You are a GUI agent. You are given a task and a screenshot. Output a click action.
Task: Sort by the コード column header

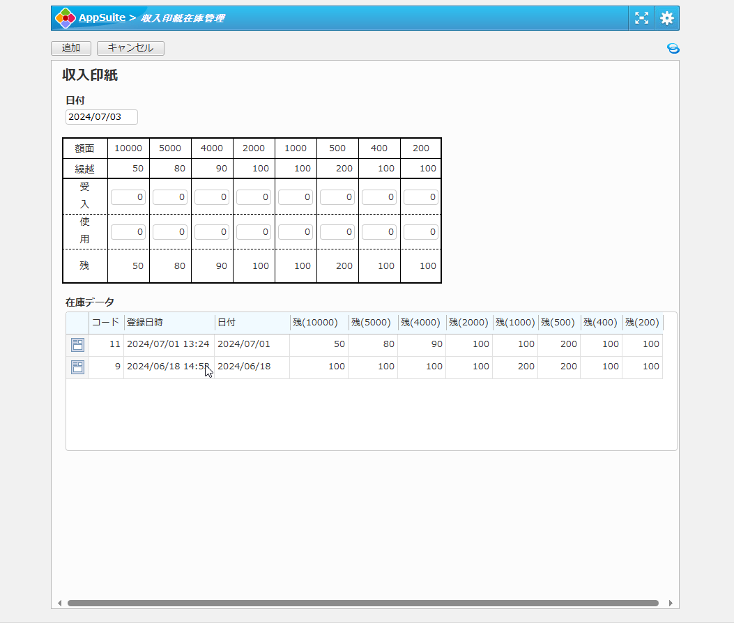[x=106, y=323]
